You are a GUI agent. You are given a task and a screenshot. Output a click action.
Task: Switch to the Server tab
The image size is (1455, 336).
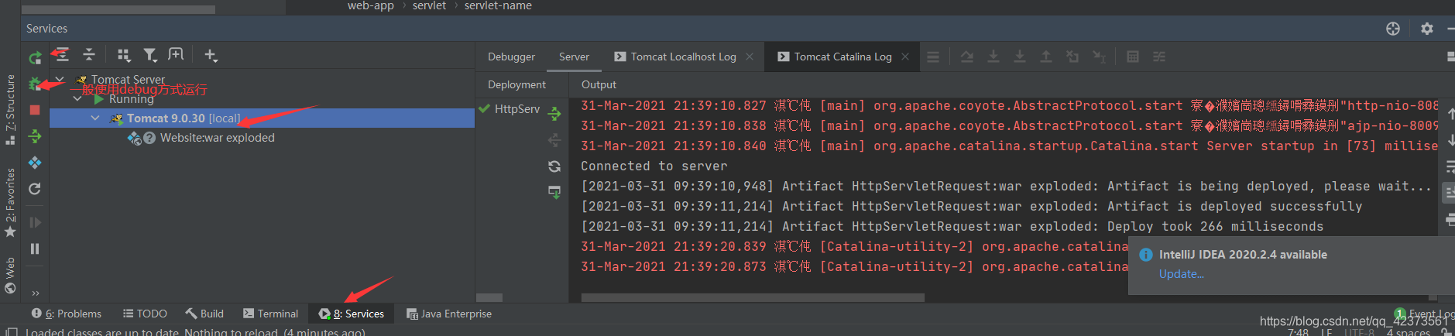coord(574,57)
